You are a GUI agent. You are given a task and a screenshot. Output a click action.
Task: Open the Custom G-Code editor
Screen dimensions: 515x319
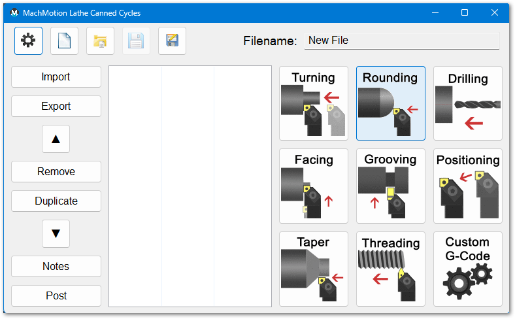coord(467,269)
